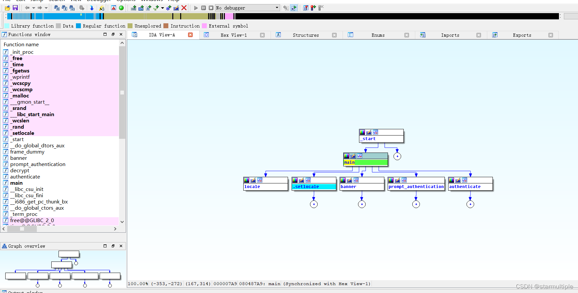Select _setlocale function in the list
Image resolution: width=578 pixels, height=293 pixels.
click(60, 133)
